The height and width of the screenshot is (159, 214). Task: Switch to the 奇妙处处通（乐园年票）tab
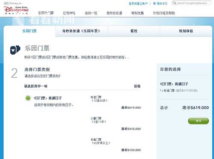pyautogui.click(x=81, y=31)
